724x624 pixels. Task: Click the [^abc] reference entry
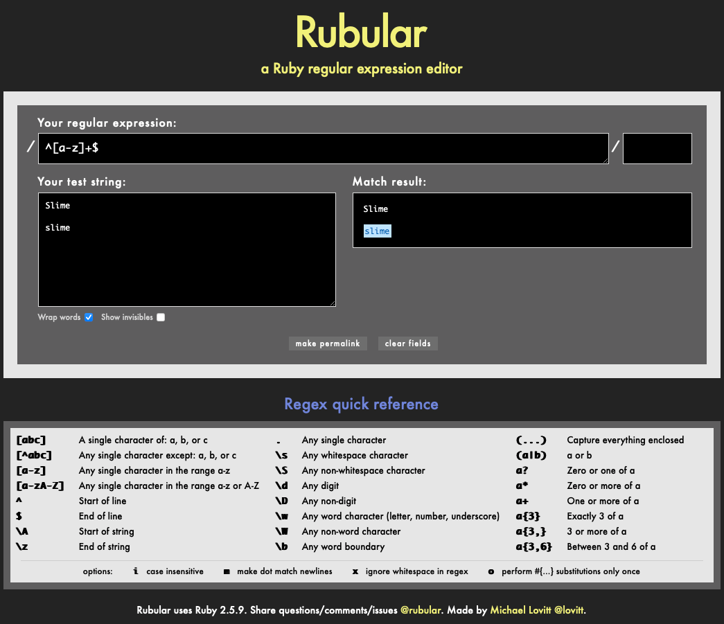tap(34, 455)
